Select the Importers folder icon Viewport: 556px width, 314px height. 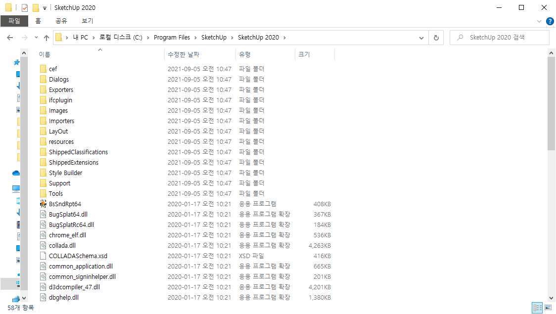tap(43, 121)
